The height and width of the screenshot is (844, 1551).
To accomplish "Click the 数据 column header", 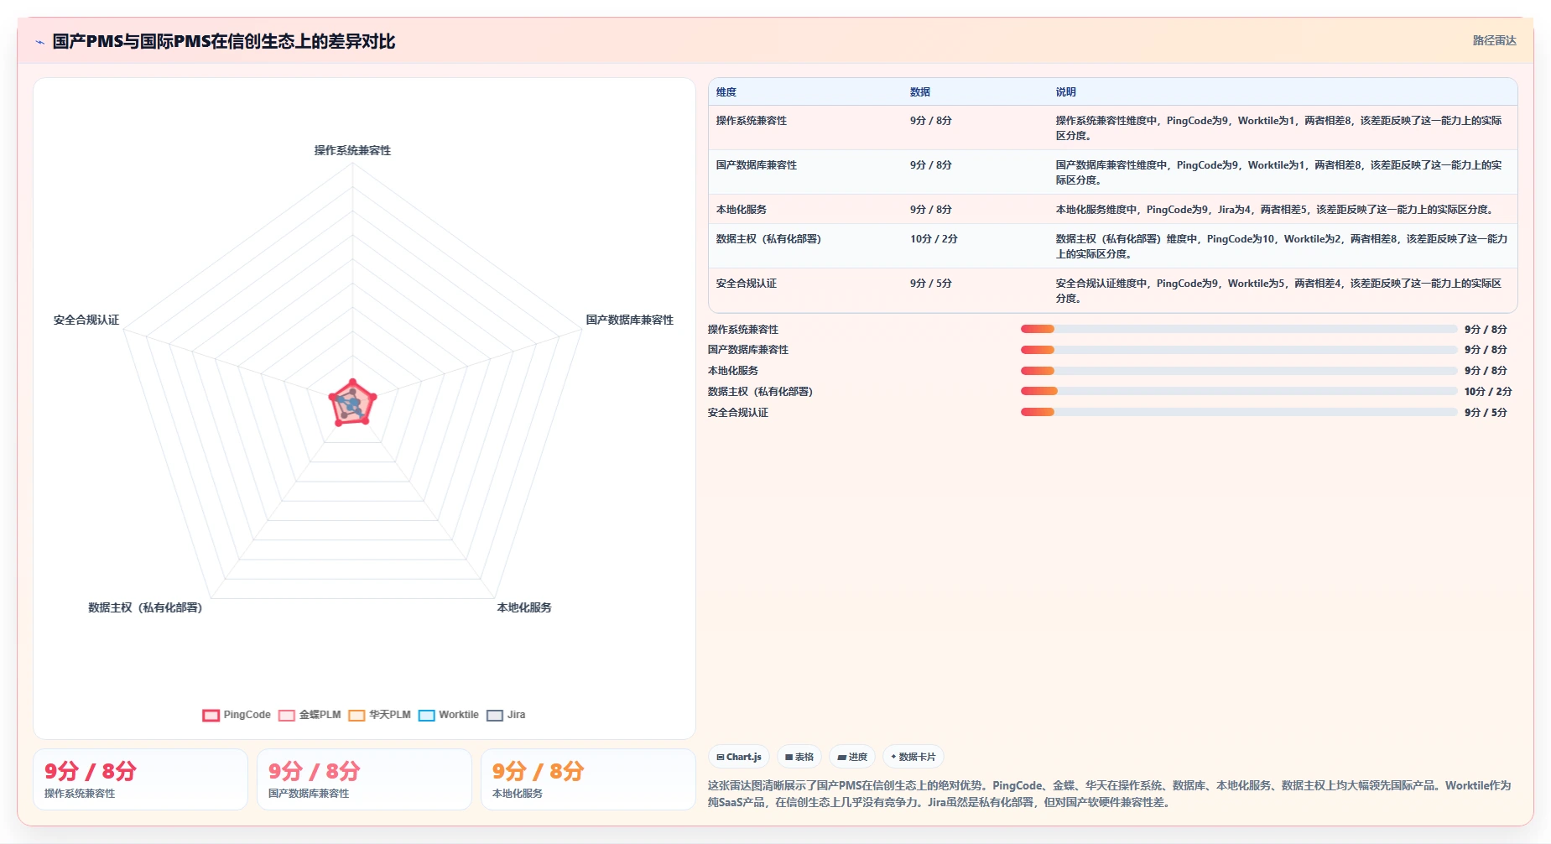I will click(920, 92).
